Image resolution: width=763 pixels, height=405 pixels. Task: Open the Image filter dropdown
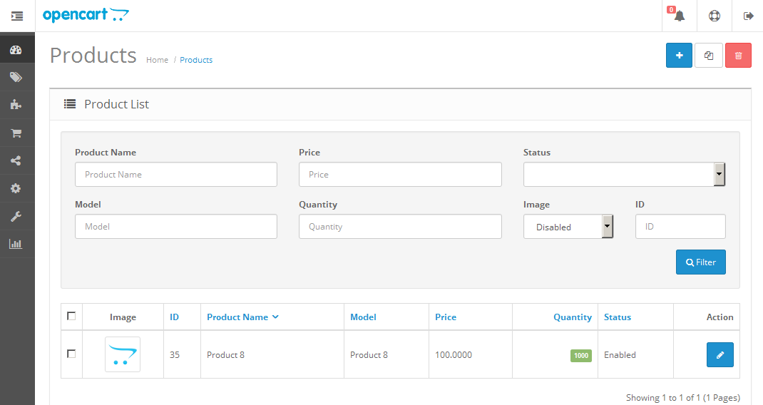(568, 227)
